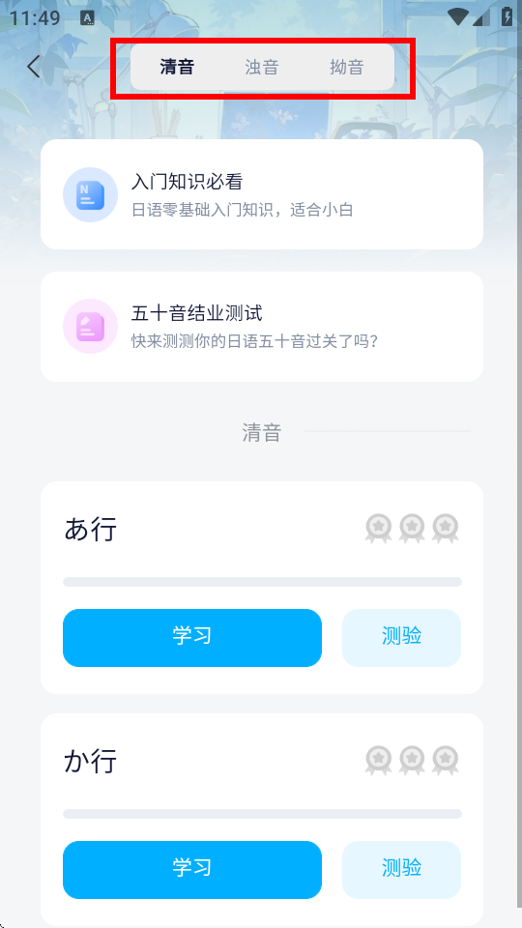
Task: Tap the か行 row title
Action: 90,761
